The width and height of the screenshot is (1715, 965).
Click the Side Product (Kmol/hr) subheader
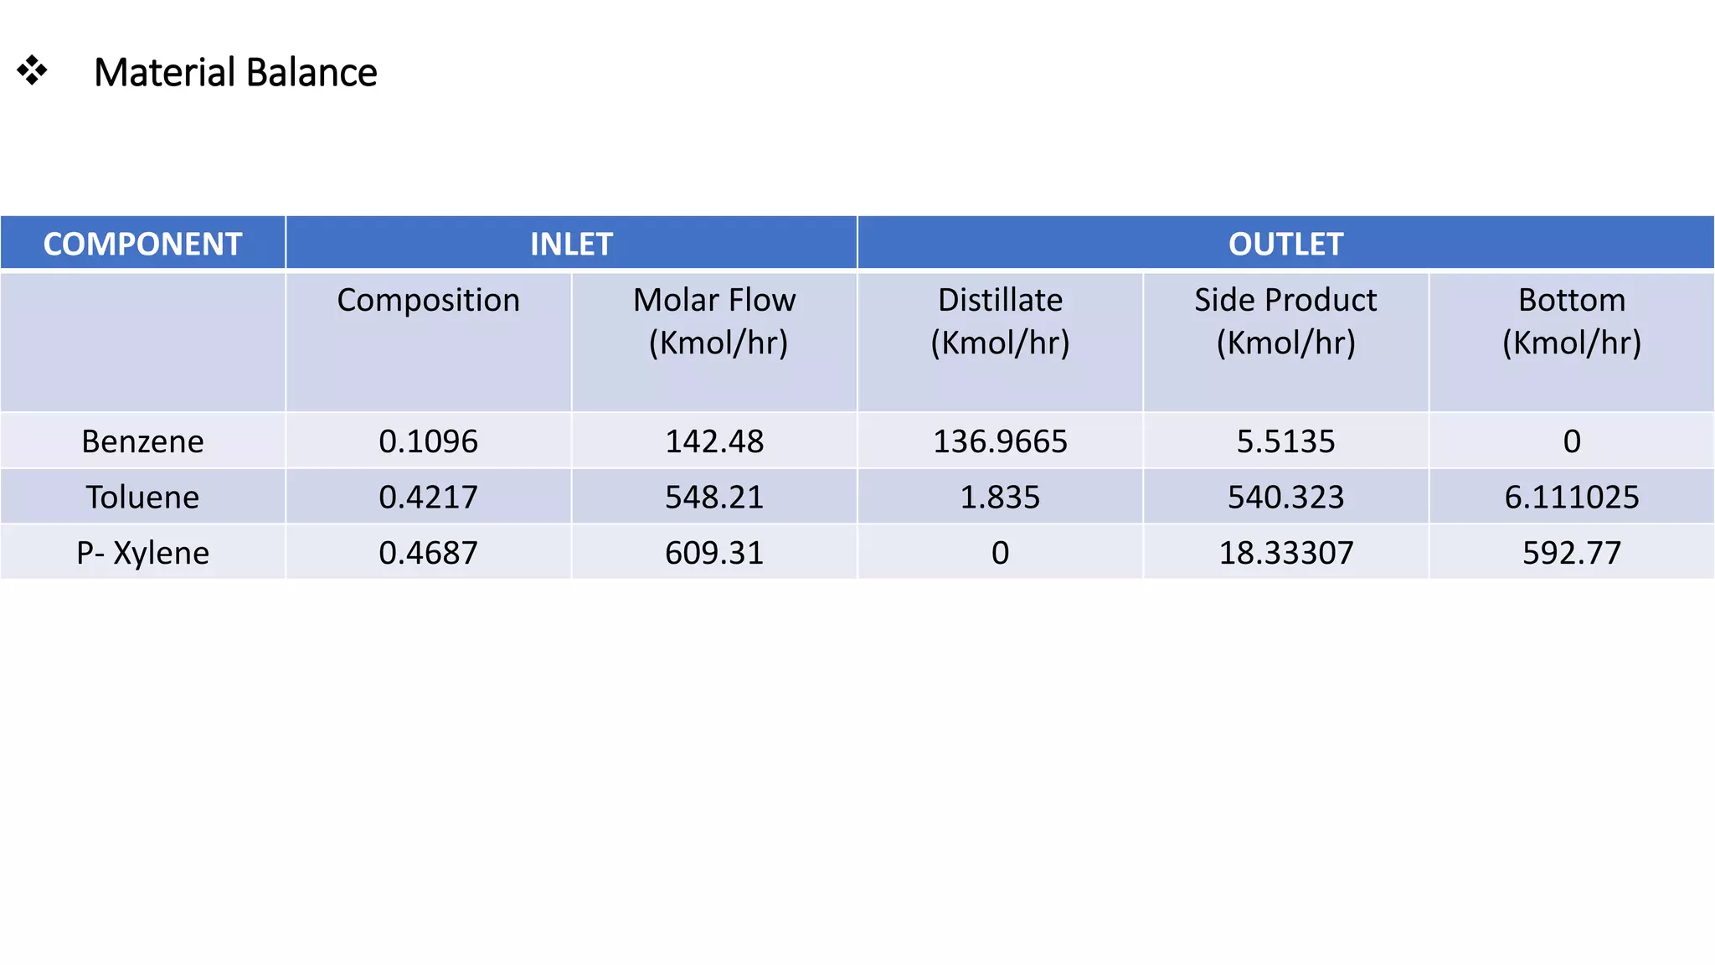(1285, 321)
